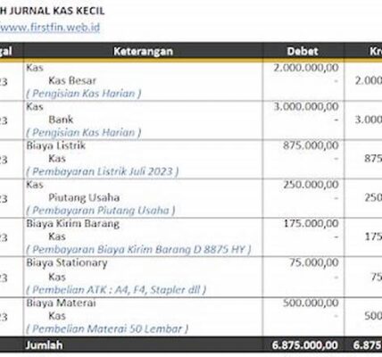The image size is (382, 357).
Task: Select the Piutang Usaha cell
Action: [84, 197]
